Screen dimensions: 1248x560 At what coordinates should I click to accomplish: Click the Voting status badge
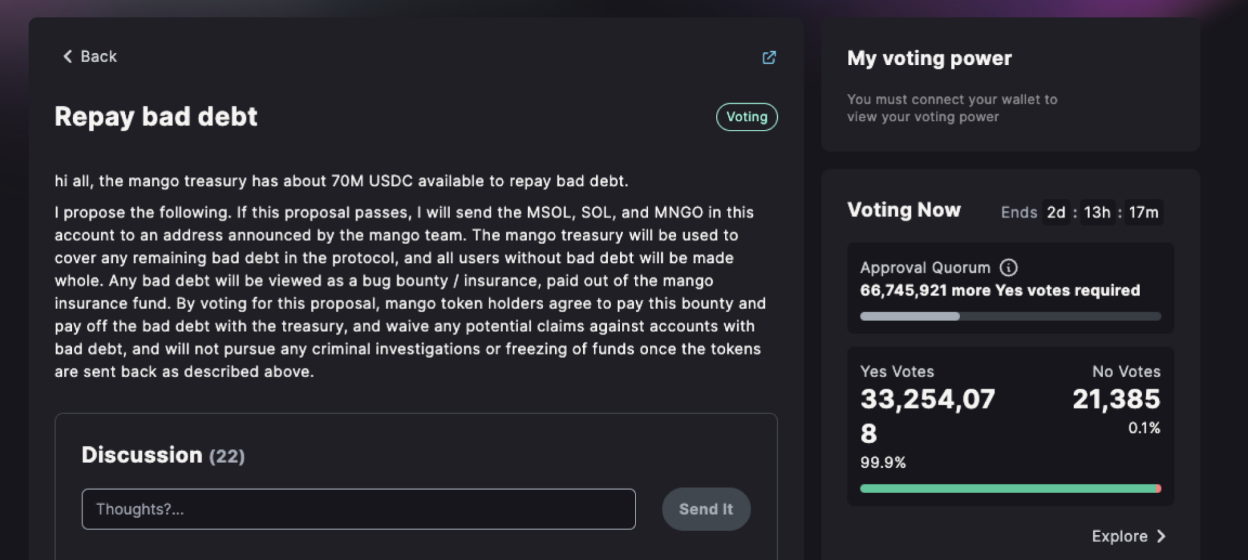point(746,117)
